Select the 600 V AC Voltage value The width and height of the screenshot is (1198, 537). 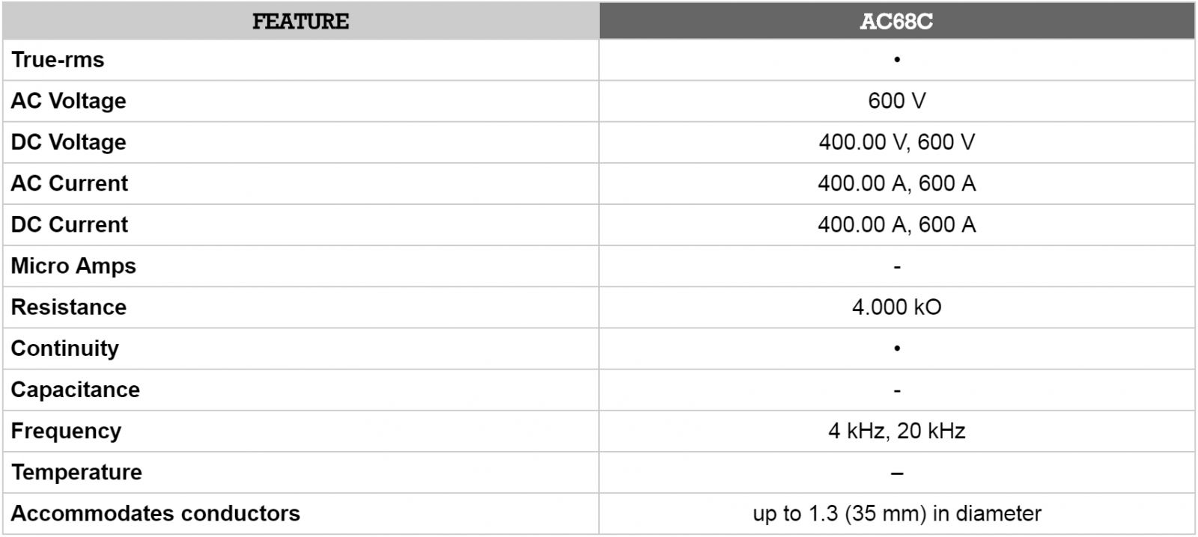896,101
